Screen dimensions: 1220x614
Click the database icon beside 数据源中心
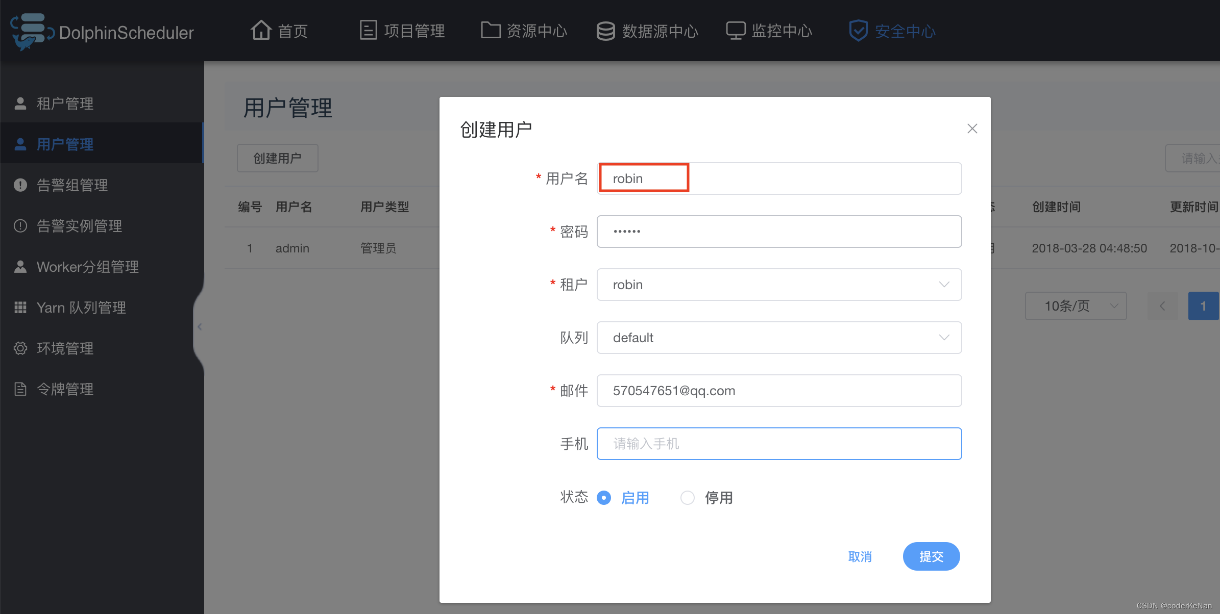[x=606, y=31]
